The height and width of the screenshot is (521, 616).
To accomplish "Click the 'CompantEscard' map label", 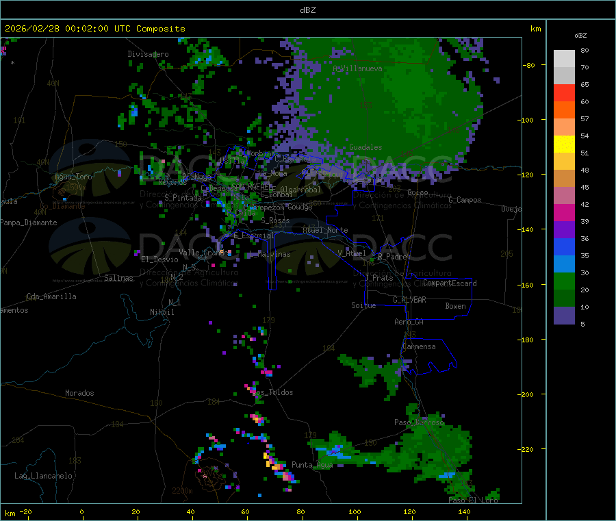I will pyautogui.click(x=450, y=283).
